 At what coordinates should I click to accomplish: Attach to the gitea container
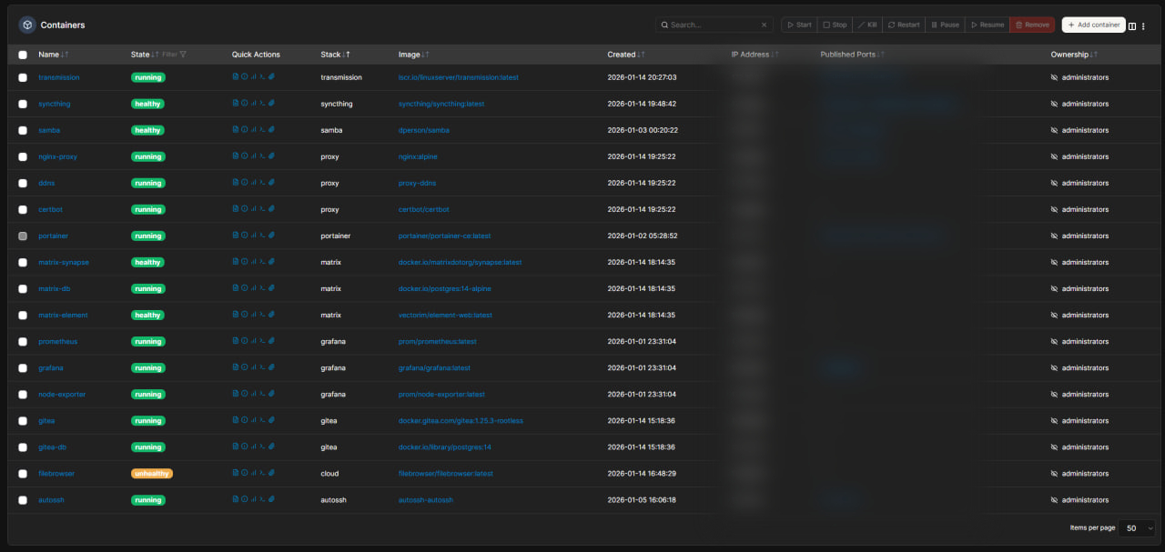point(271,419)
